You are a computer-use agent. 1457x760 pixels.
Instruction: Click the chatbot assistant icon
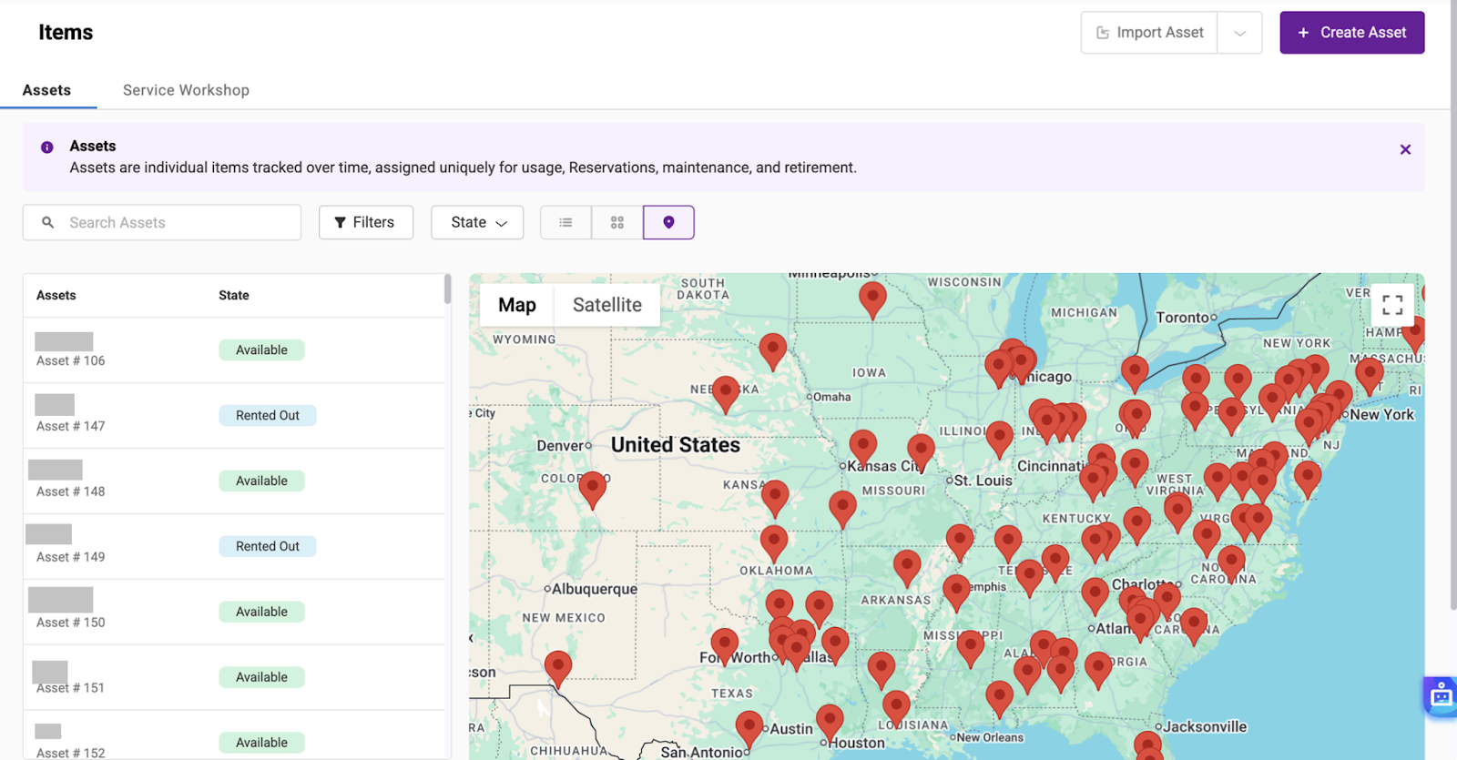1441,696
